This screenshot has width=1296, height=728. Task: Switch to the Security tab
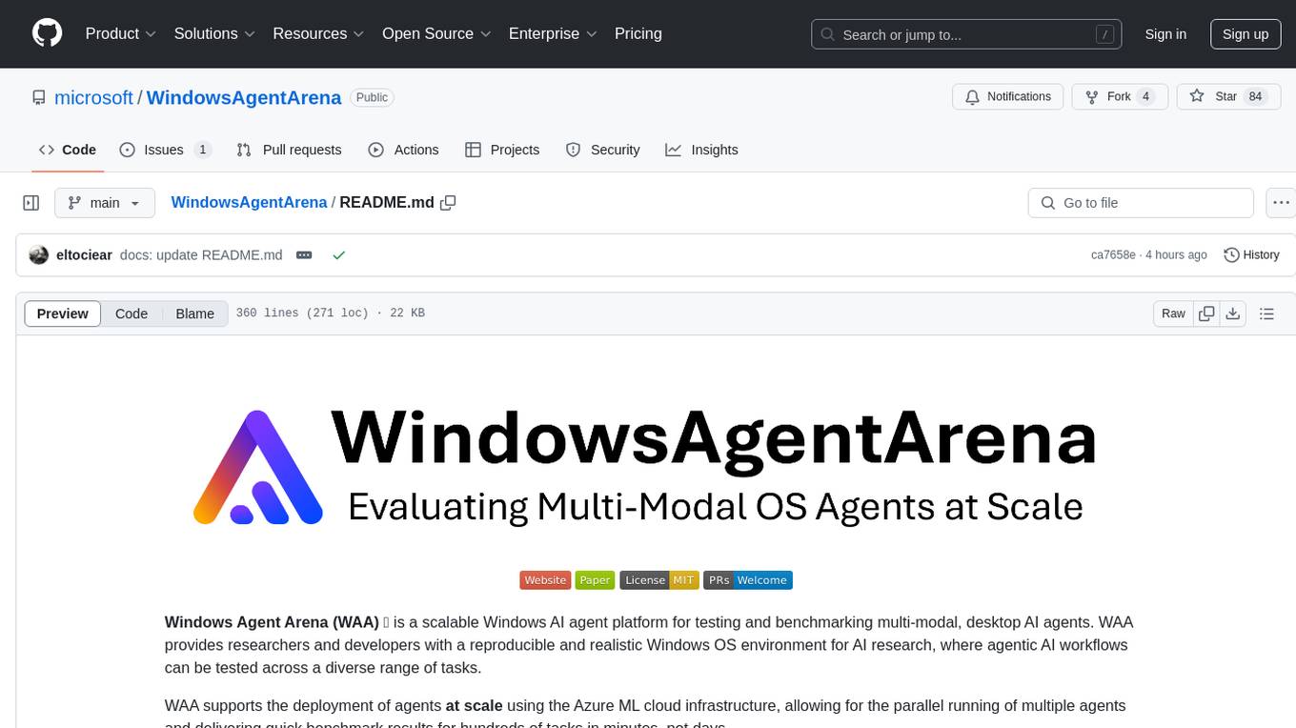(602, 150)
